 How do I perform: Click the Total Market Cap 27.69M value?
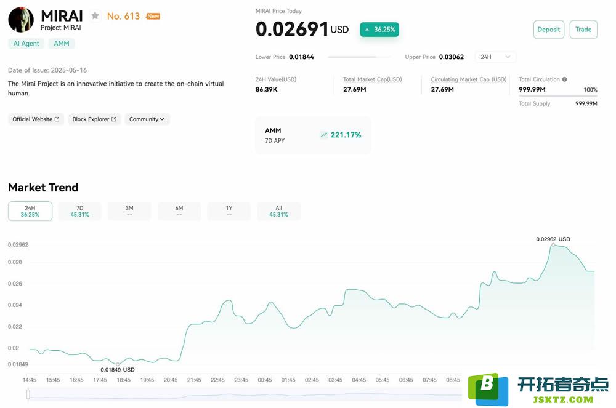pos(355,89)
